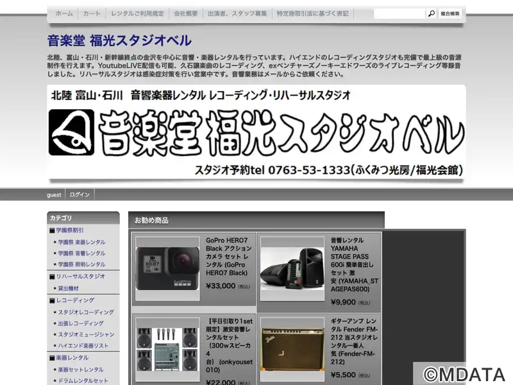Open 学園祭 音響レンタル category
Screen dimensions: 513x385
(81, 253)
